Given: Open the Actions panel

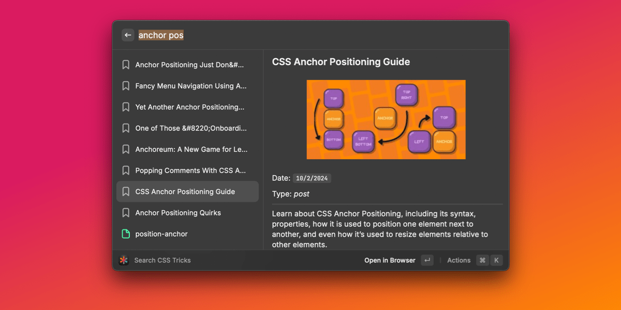Looking at the screenshot, I should coord(459,260).
